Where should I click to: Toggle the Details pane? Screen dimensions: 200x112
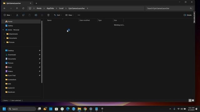tap(187, 15)
